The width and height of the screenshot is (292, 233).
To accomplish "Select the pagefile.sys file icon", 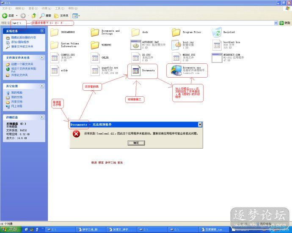I will click(x=95, y=70).
